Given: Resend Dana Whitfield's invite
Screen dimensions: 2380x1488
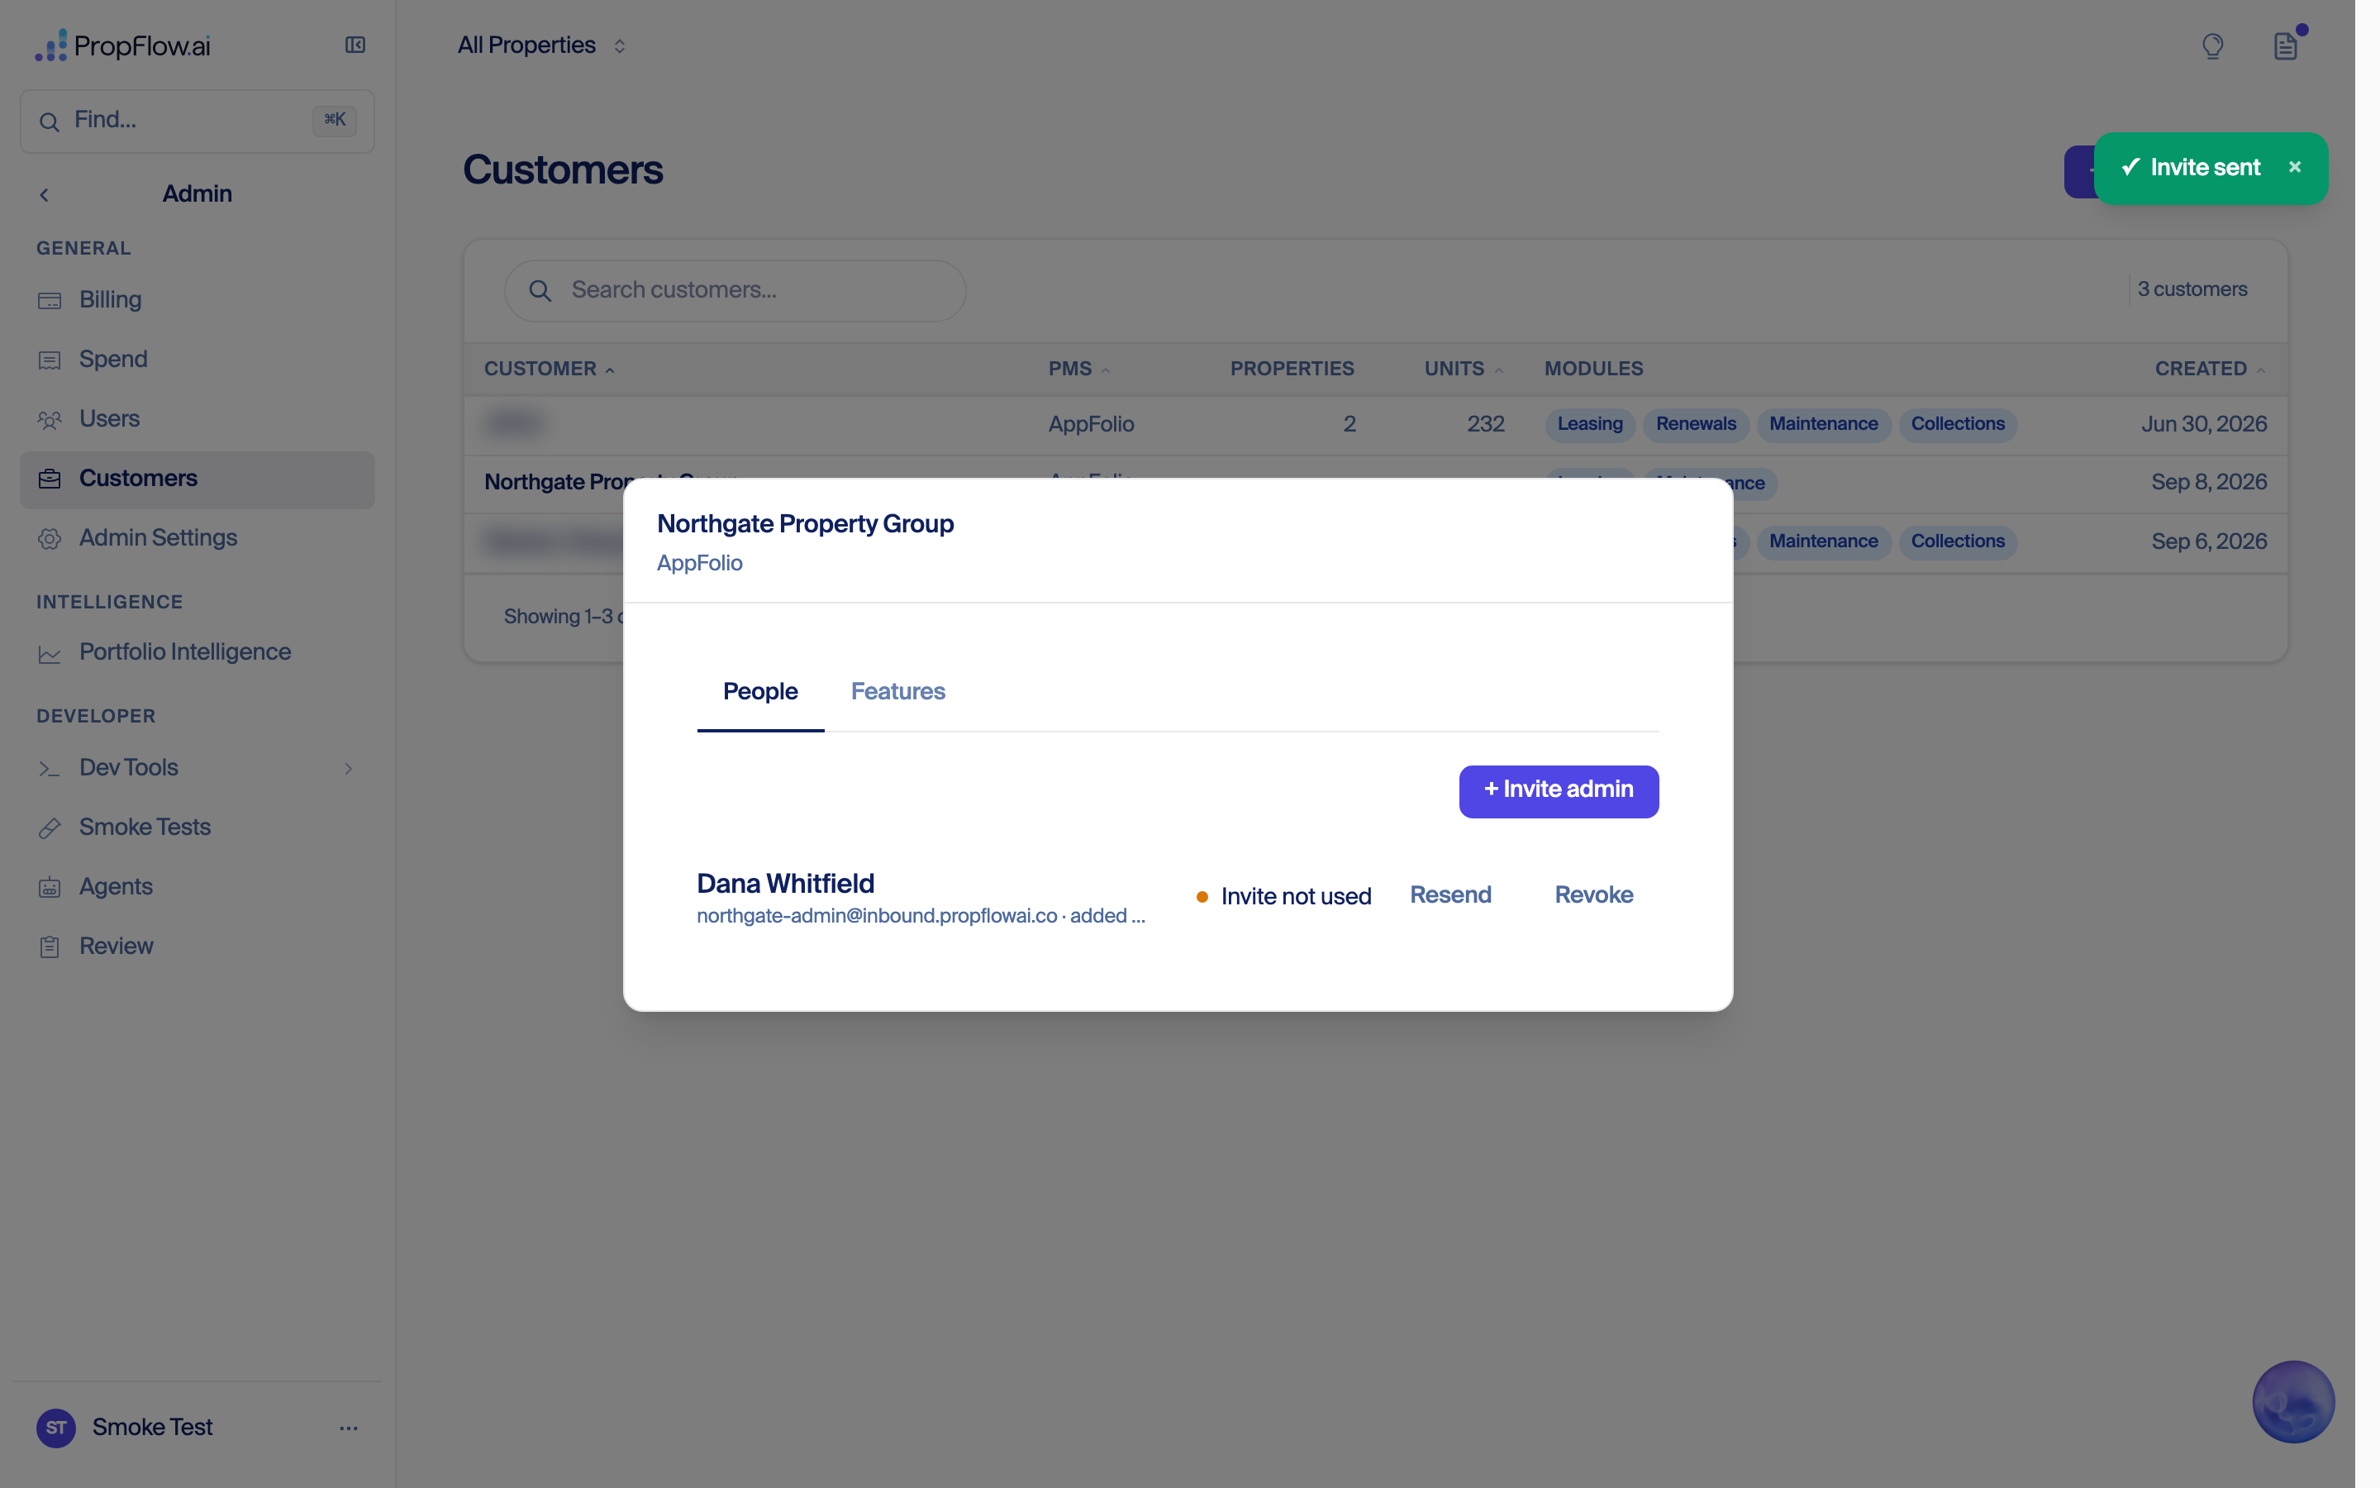Looking at the screenshot, I should pyautogui.click(x=1450, y=895).
